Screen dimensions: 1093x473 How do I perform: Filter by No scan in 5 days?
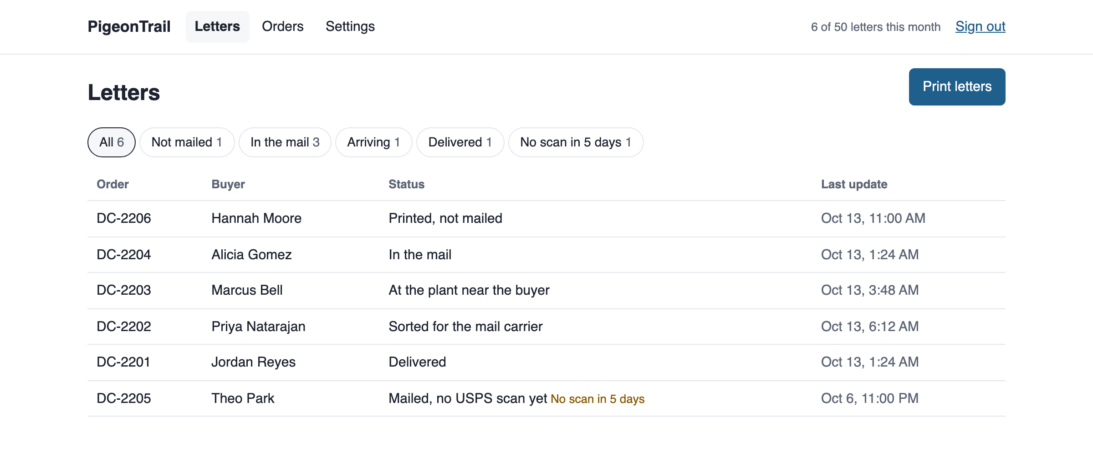[x=576, y=142]
